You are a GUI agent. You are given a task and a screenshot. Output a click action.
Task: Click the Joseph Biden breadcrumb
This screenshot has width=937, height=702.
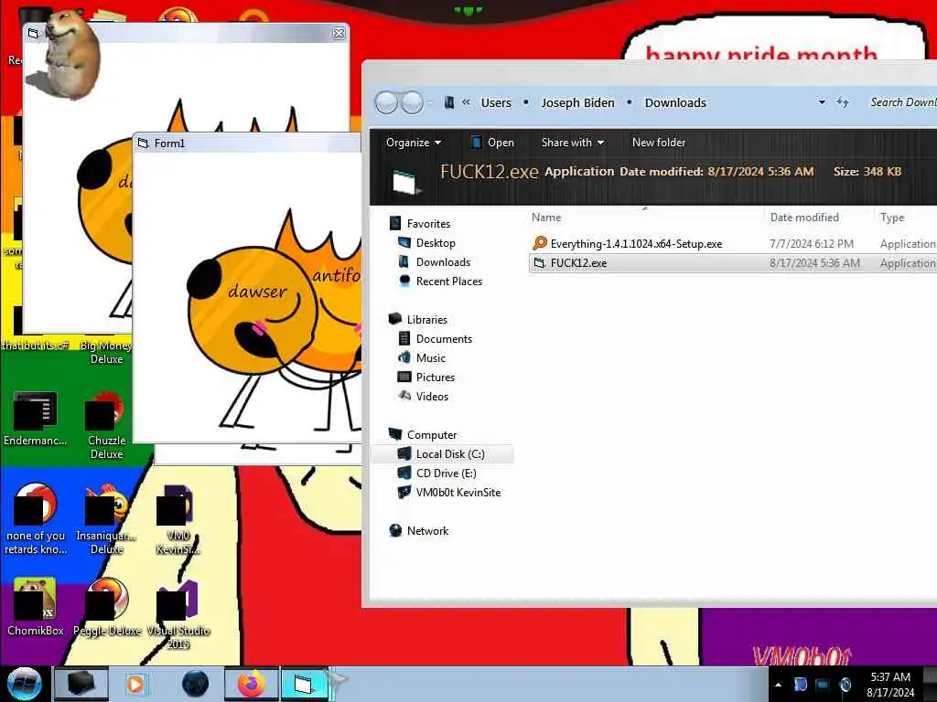coord(577,102)
